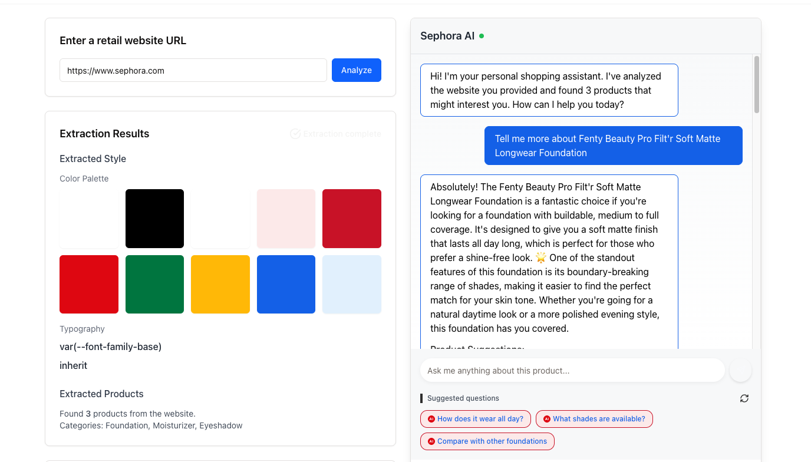
Task: Click the yellow palette swatch
Action: (x=220, y=284)
